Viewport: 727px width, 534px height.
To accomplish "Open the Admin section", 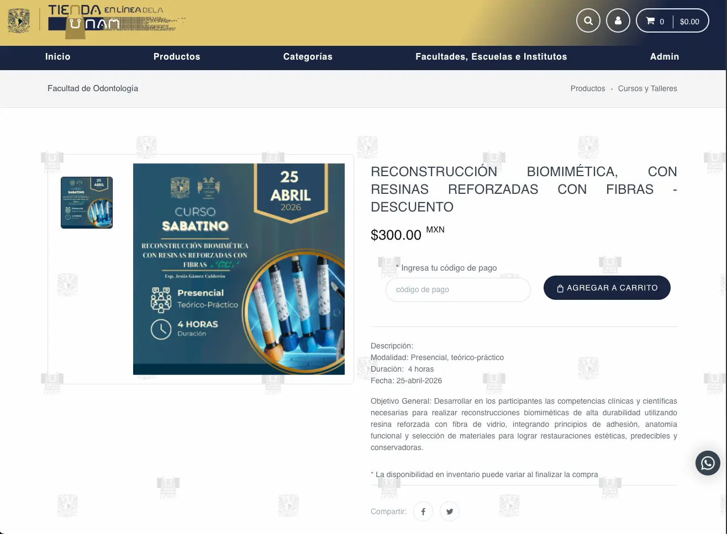I will click(664, 57).
